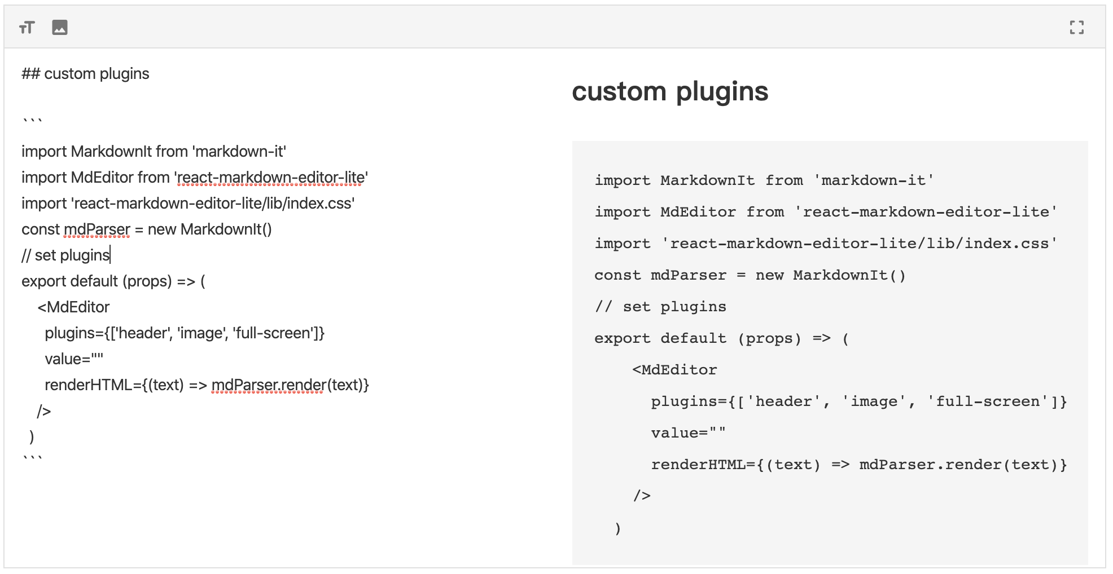The height and width of the screenshot is (574, 1113).
Task: Click the '/>' closing tag in preview
Action: [642, 496]
